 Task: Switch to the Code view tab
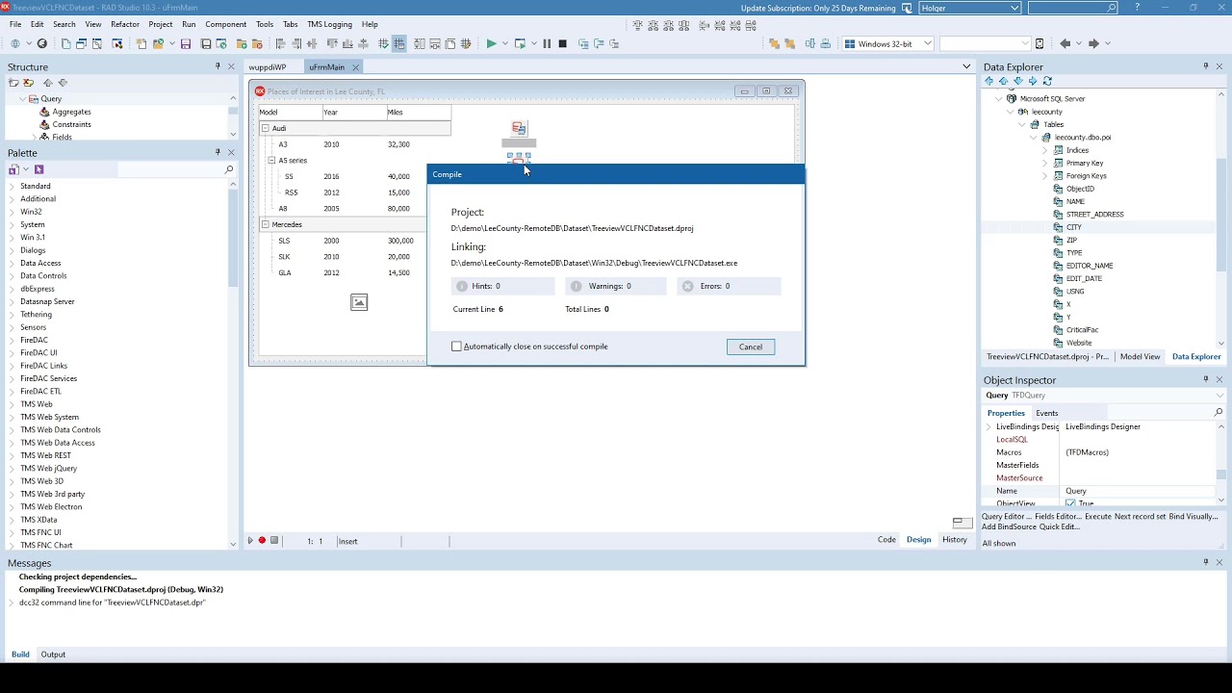[886, 540]
